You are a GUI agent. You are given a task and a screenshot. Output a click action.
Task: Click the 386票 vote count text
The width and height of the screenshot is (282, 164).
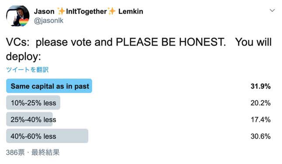[15, 153]
